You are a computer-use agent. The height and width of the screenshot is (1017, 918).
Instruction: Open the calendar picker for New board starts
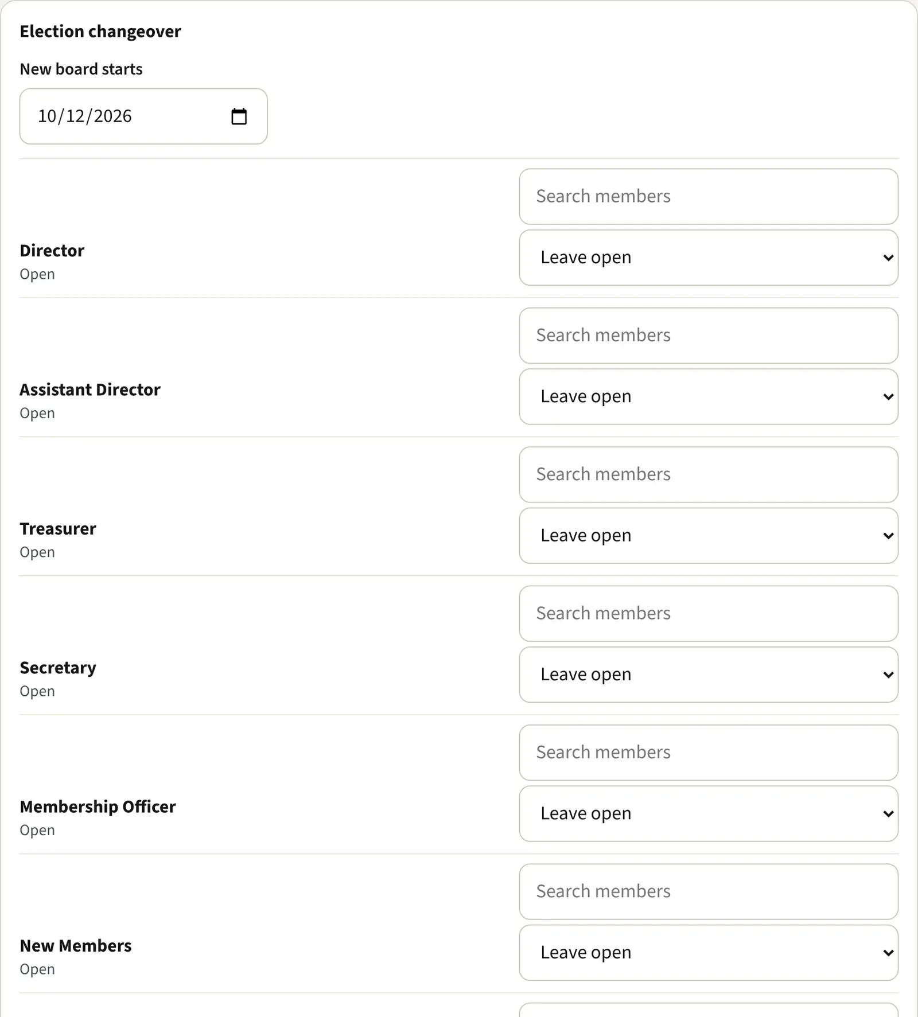coord(239,116)
